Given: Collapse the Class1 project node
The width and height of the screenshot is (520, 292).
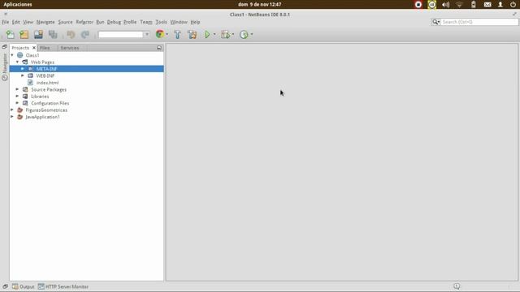Looking at the screenshot, I should pos(12,55).
